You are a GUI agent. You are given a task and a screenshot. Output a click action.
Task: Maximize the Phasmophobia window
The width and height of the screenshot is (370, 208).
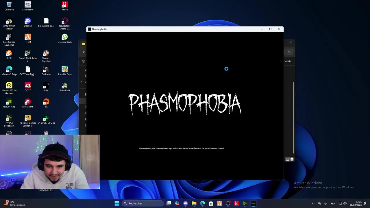pos(270,29)
